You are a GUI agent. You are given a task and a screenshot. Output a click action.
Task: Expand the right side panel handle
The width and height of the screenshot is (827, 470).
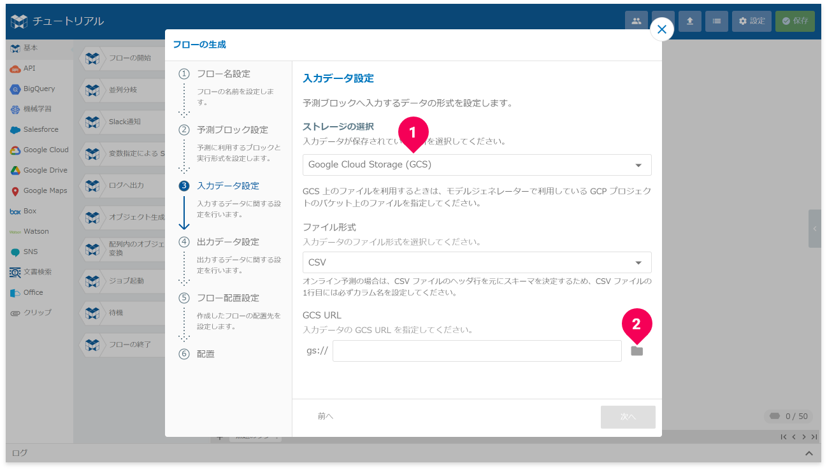[815, 229]
